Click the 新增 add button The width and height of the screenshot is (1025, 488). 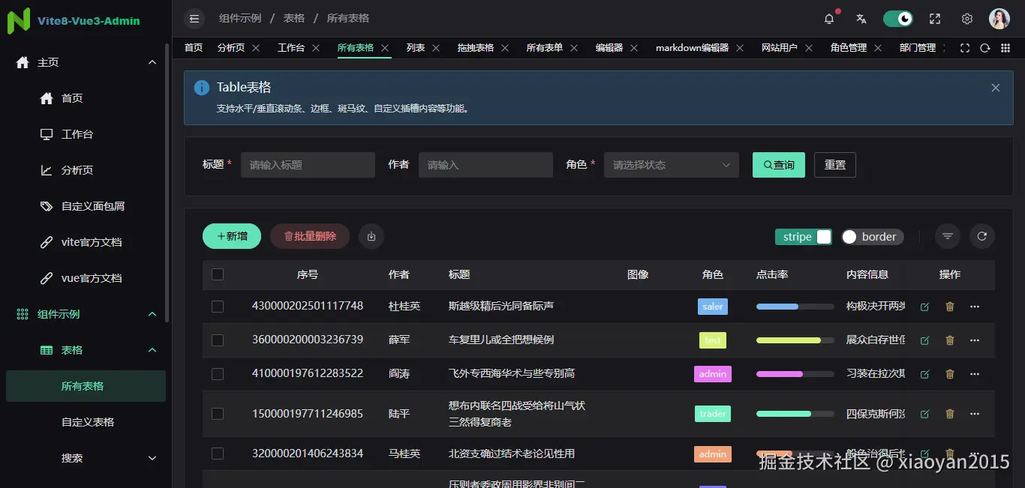232,236
